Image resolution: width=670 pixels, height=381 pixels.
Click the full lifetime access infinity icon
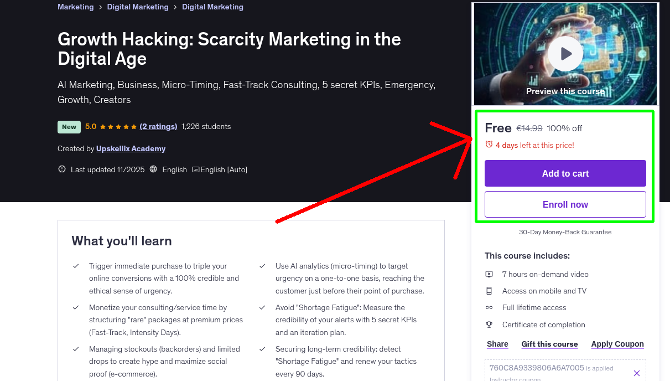coord(490,307)
